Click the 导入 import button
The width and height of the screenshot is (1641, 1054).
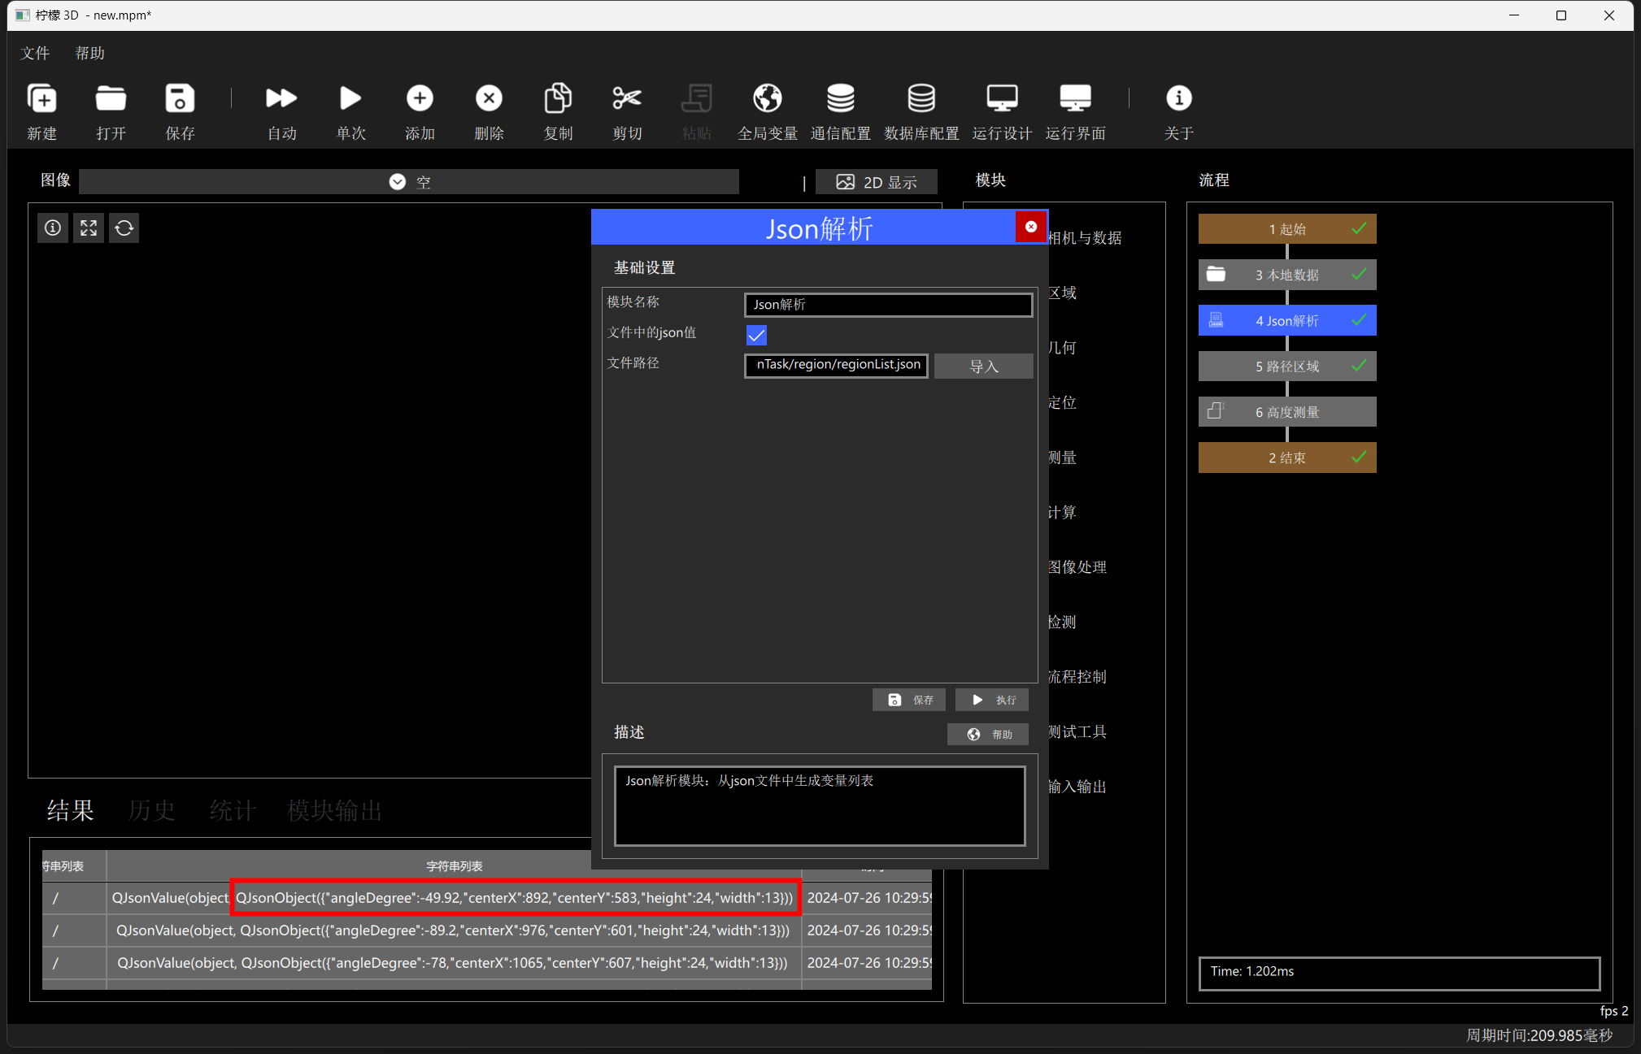(x=983, y=366)
